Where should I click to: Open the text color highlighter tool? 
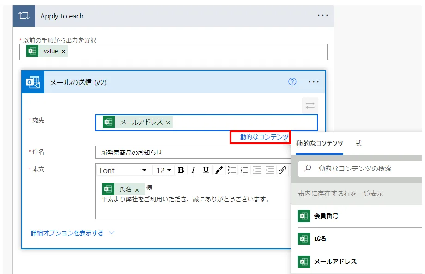[x=219, y=170]
